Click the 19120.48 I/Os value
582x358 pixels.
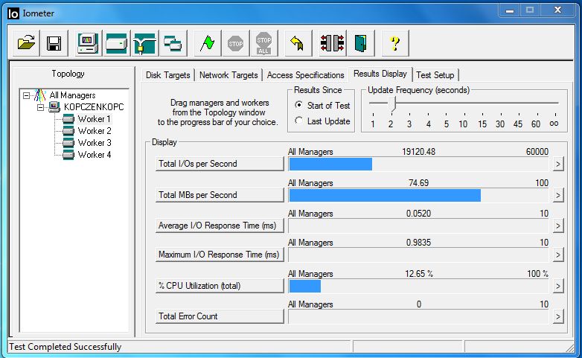(418, 152)
